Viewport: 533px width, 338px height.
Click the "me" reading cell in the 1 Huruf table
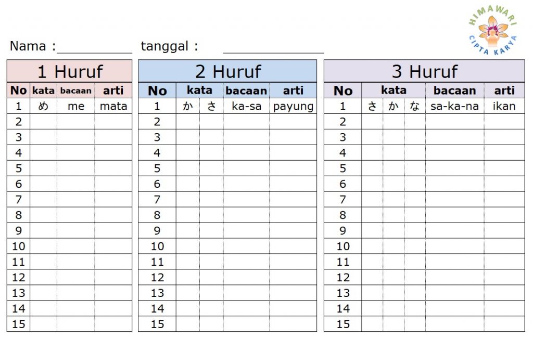pos(76,107)
